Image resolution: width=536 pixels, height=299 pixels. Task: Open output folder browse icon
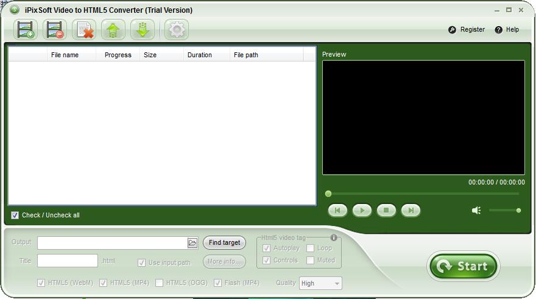tap(192, 243)
